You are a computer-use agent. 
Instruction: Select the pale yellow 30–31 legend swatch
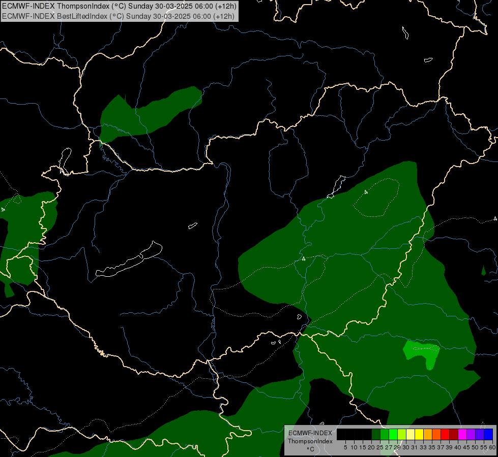click(x=411, y=434)
